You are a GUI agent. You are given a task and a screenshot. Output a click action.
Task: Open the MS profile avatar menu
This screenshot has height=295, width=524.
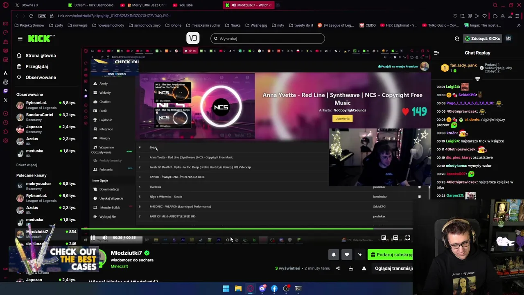508,39
